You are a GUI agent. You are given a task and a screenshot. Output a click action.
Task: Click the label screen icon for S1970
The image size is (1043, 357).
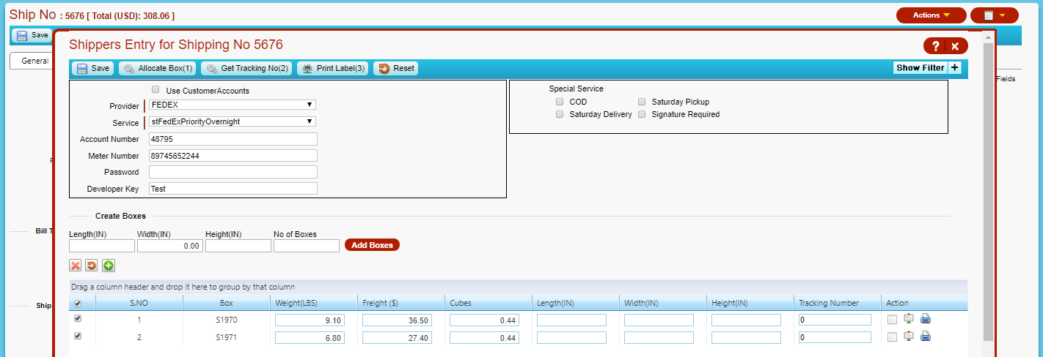[909, 319]
